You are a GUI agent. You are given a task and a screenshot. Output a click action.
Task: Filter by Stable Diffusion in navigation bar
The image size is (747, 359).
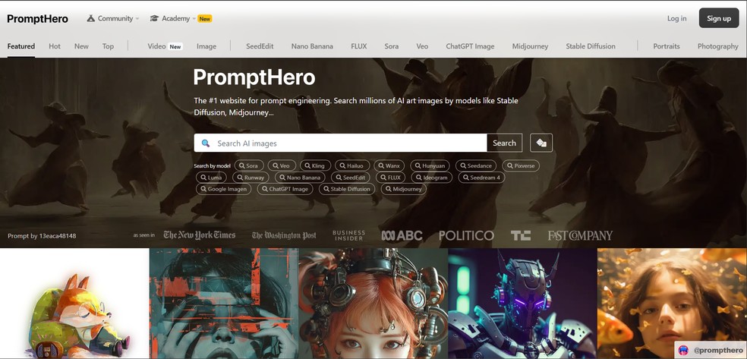(591, 46)
